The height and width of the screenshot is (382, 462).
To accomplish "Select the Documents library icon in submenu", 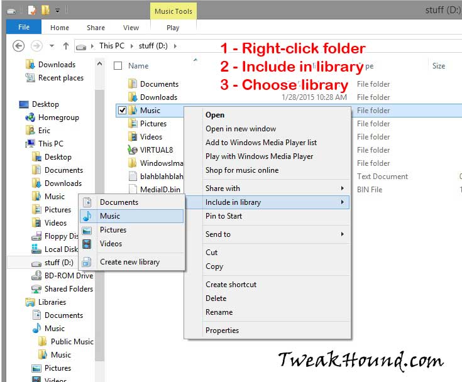I will click(x=87, y=202).
